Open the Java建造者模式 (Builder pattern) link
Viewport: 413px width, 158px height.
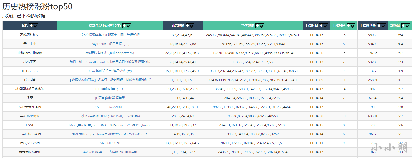pyautogui.click(x=110, y=53)
